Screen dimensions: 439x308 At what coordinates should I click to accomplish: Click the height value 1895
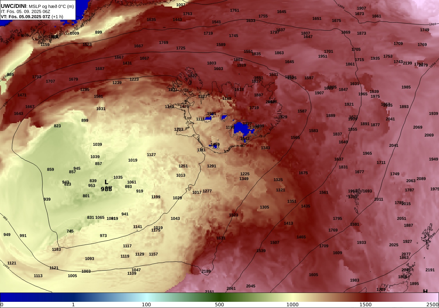(x=414, y=284)
